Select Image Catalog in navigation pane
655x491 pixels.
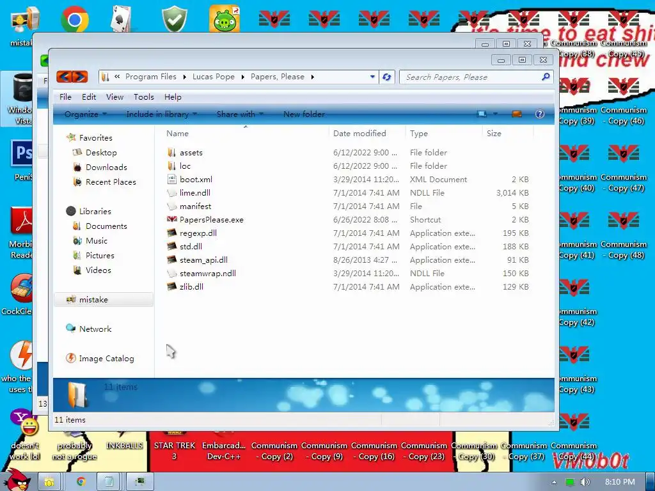(107, 358)
